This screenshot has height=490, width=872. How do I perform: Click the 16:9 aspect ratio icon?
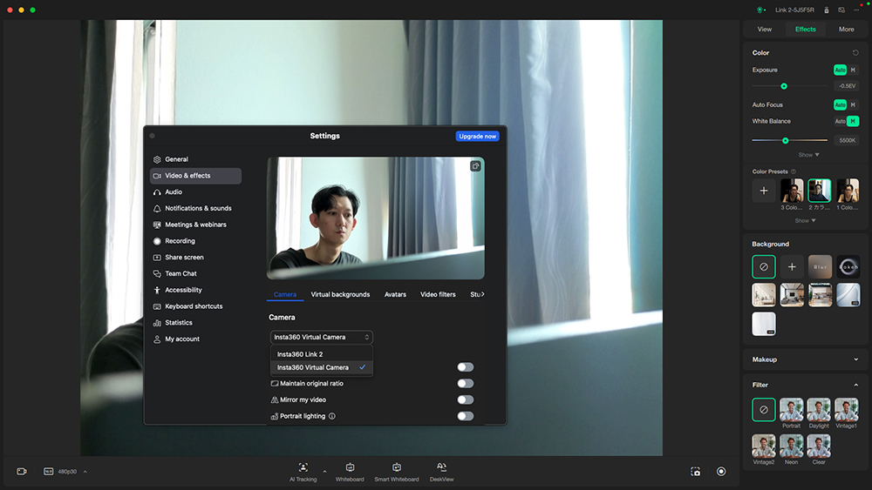pyautogui.click(x=48, y=471)
